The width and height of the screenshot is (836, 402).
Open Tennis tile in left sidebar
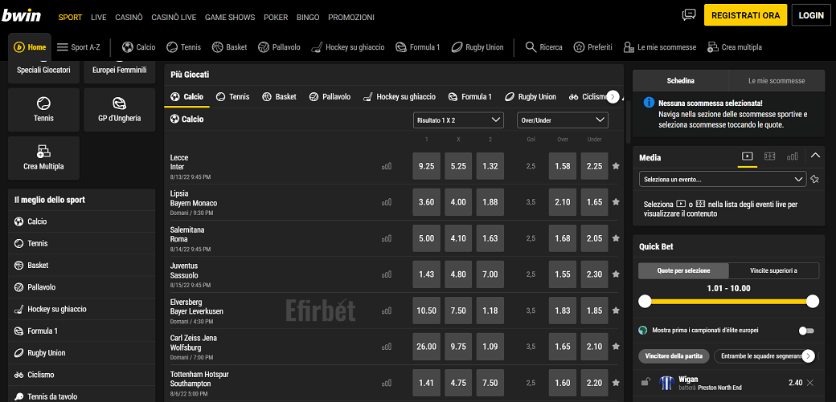(43, 110)
